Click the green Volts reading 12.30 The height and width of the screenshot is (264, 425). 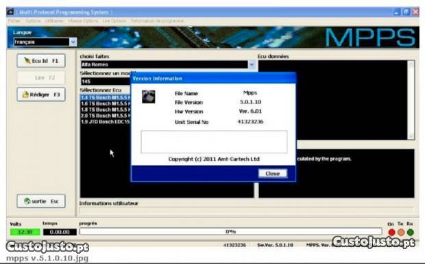coord(25,232)
